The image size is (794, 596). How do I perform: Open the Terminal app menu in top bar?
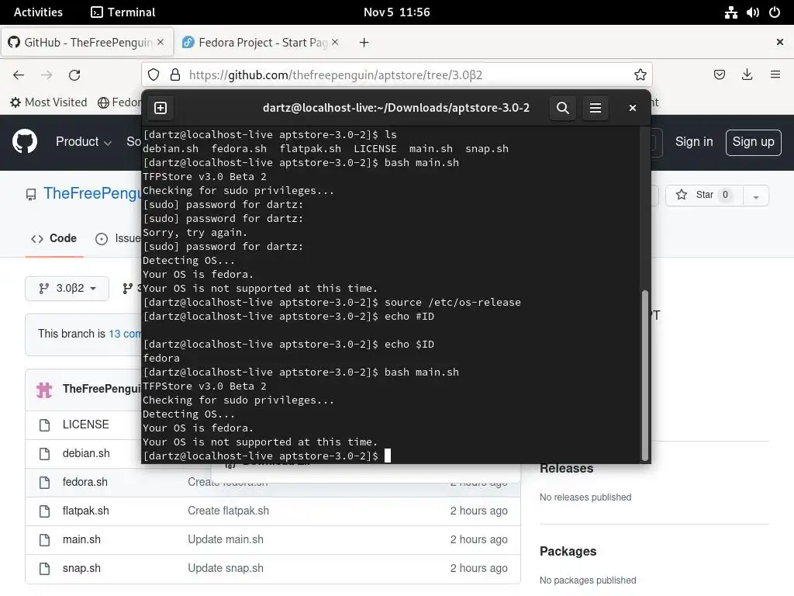(123, 12)
